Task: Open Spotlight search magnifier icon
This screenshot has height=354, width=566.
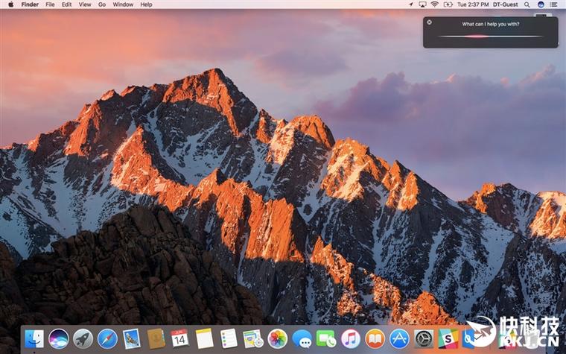Action: (x=527, y=4)
